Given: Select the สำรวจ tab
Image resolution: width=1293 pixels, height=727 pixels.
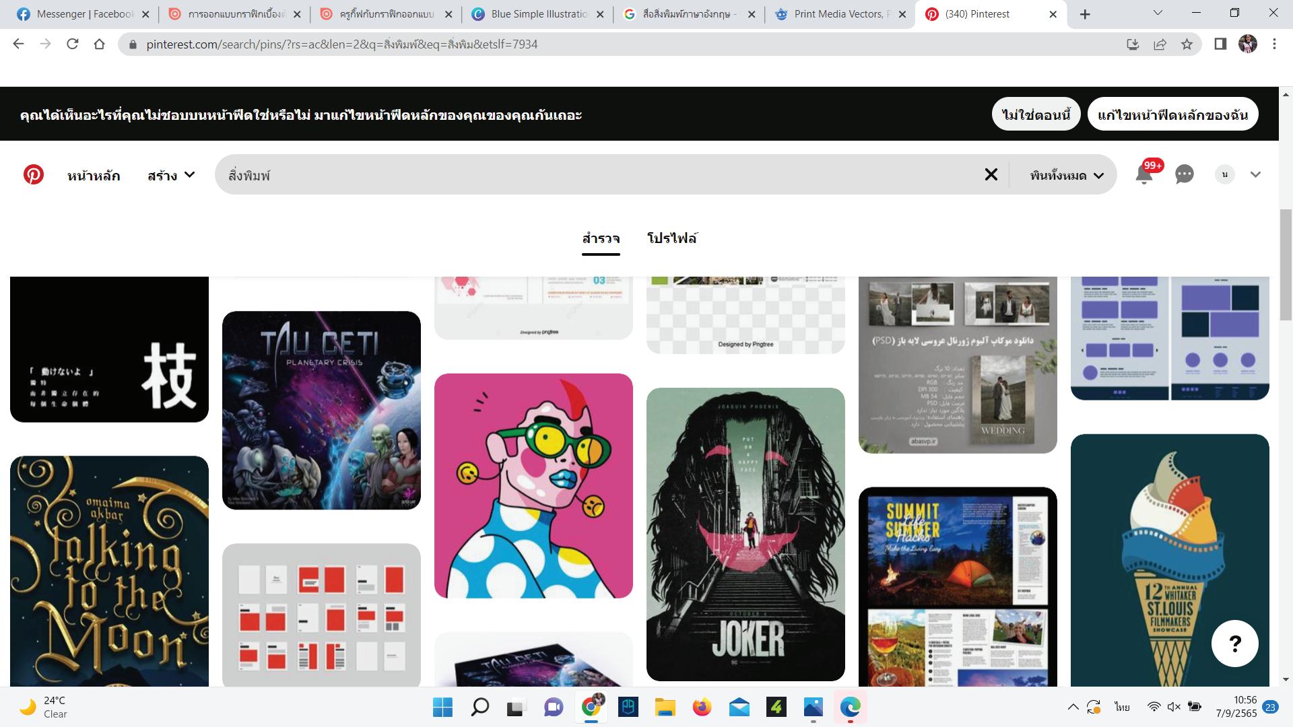Looking at the screenshot, I should (x=601, y=238).
